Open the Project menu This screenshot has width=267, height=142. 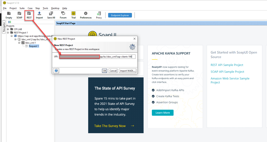[13, 8]
